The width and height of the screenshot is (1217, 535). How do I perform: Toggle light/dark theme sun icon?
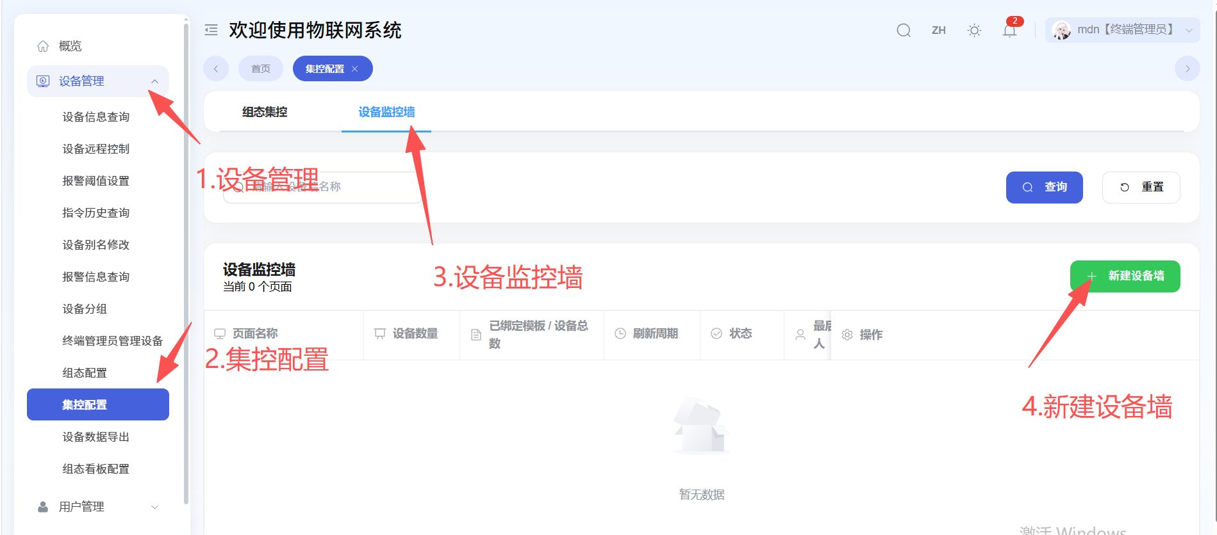(974, 30)
